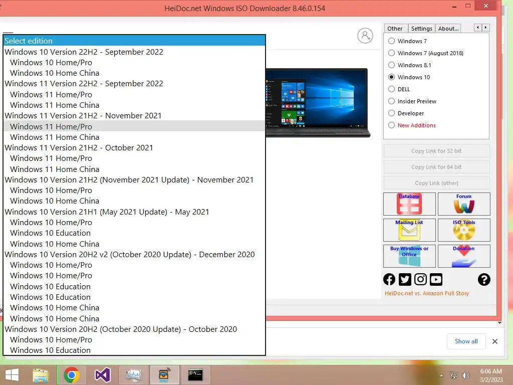Open the YouTube icon
513x385 pixels.
[x=436, y=280]
